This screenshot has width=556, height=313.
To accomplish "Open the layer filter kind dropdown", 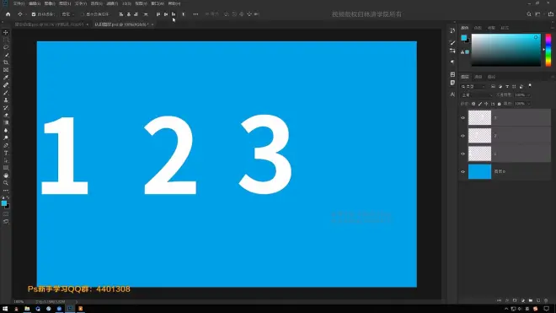I will [473, 86].
